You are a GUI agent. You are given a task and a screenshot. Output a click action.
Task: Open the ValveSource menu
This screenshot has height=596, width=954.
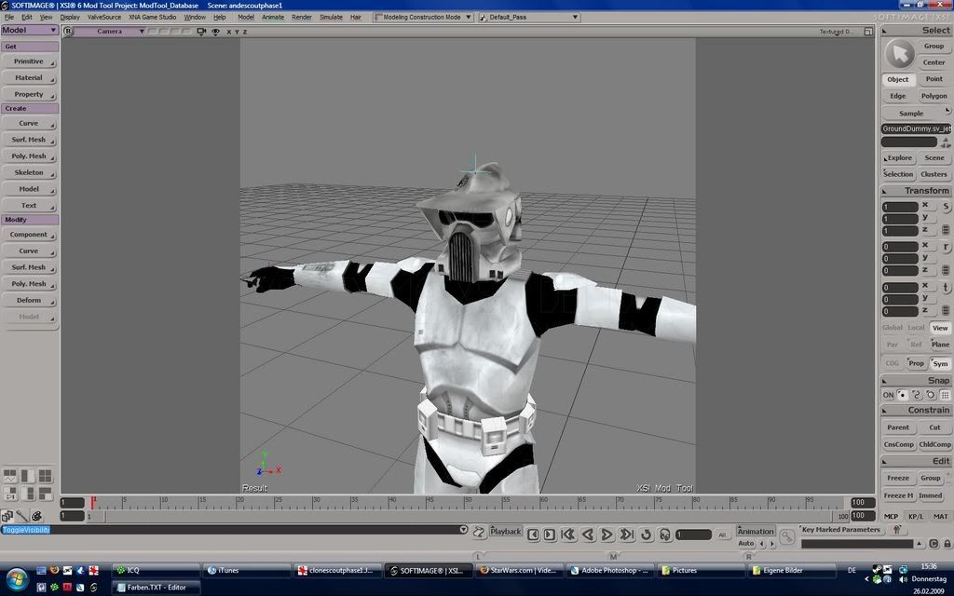pos(104,17)
